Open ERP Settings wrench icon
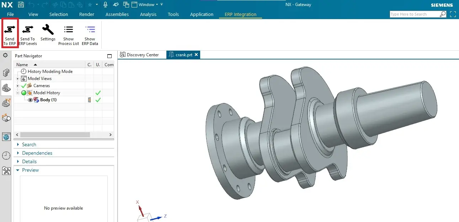 48,30
